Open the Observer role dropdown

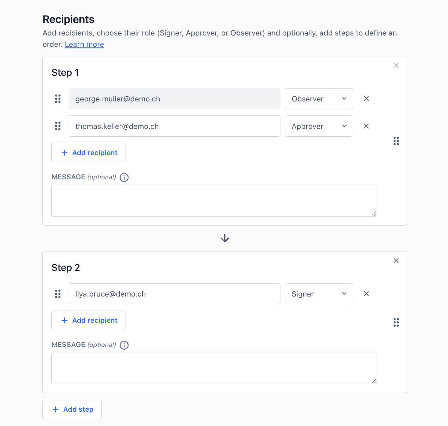point(319,99)
